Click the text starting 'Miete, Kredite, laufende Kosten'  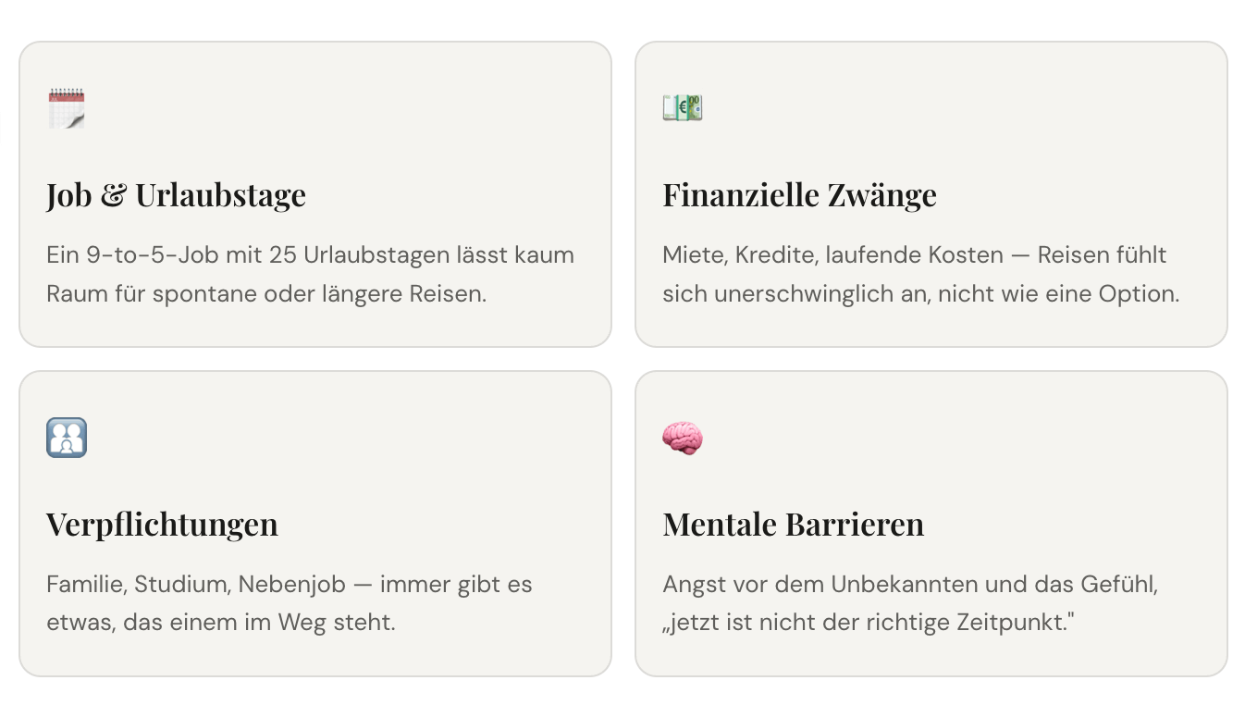click(x=921, y=274)
